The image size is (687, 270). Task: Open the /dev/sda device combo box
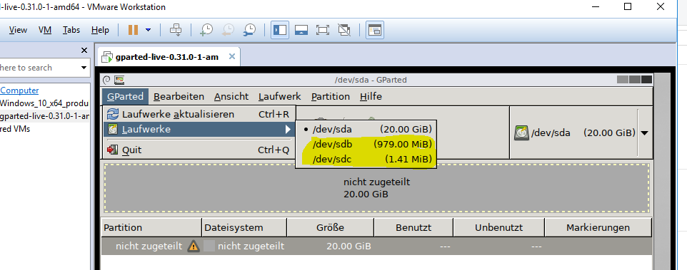tap(581, 133)
